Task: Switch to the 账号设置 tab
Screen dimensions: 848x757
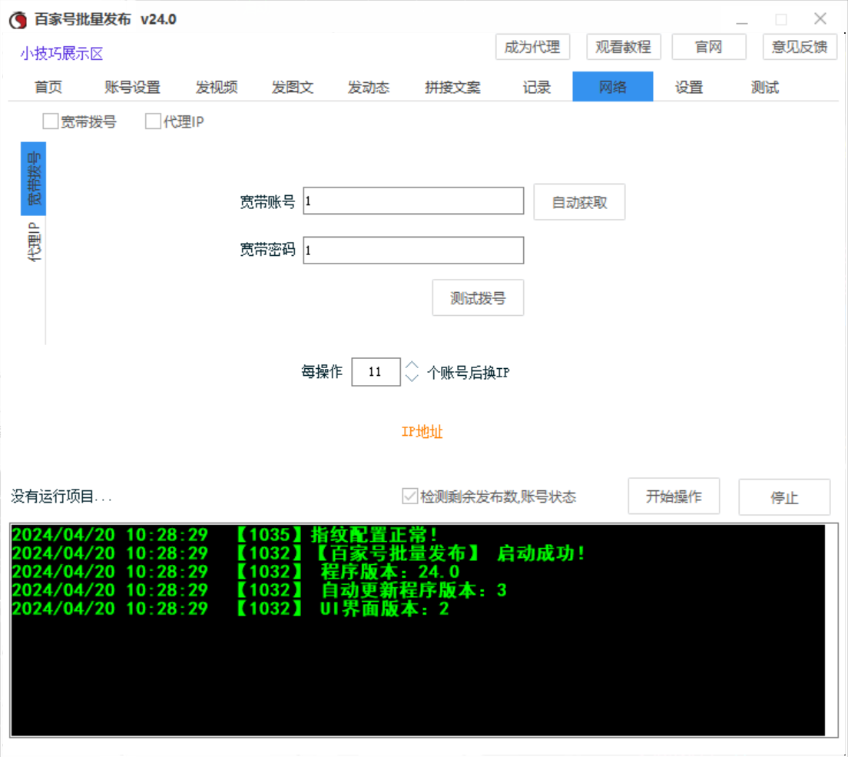Action: coord(132,87)
